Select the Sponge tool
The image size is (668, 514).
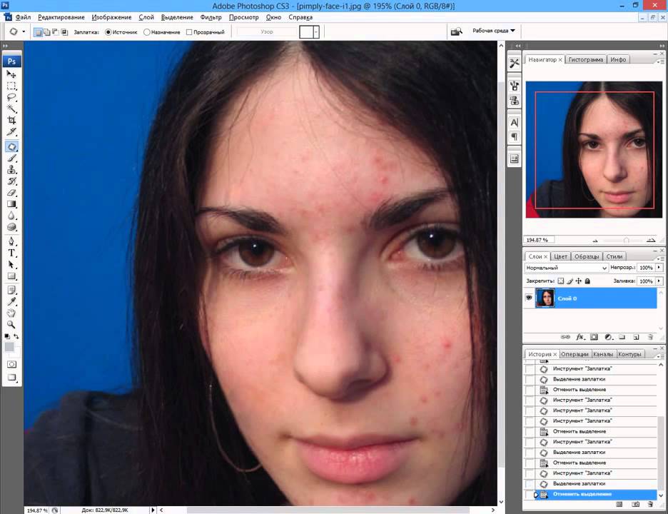point(11,227)
